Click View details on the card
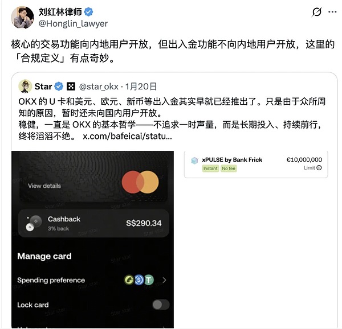 (44, 186)
